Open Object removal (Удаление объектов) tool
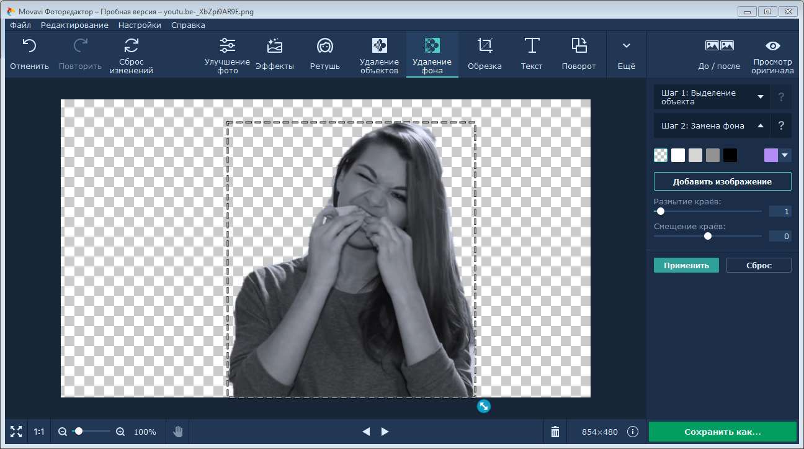Screen dimensions: 804x449 click(379, 46)
